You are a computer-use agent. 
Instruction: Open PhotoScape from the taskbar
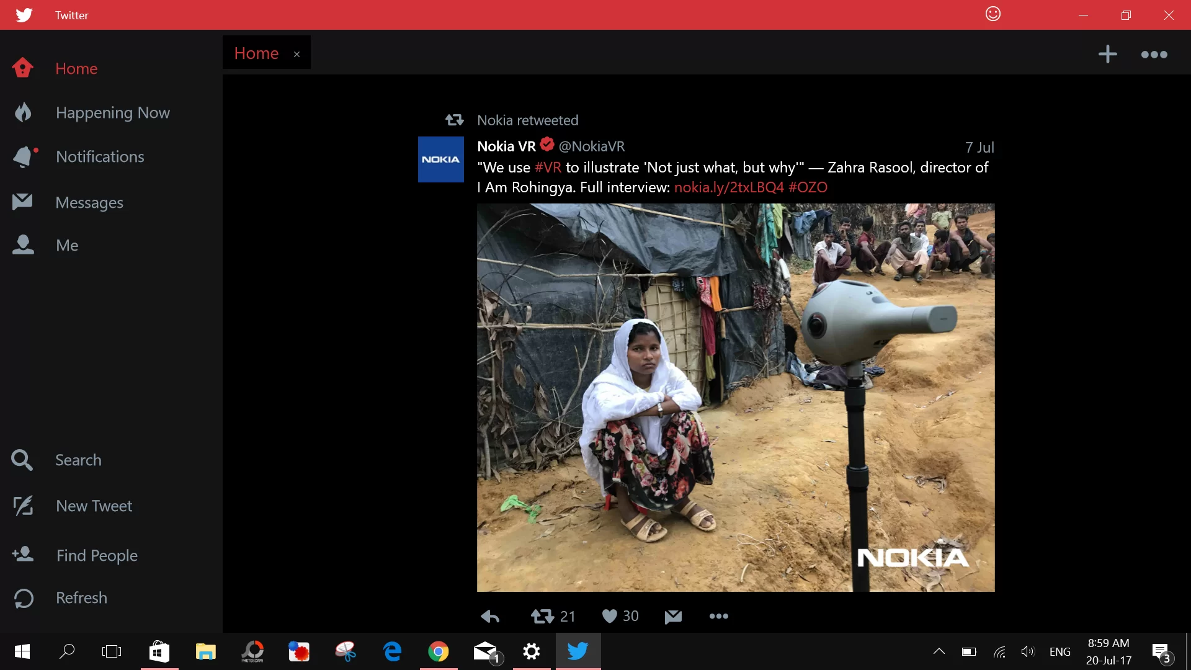coord(252,651)
